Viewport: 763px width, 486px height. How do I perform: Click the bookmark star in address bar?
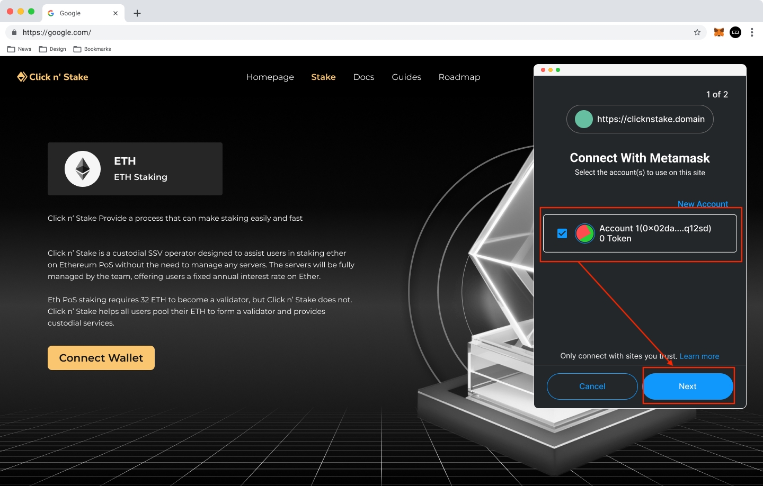[x=697, y=32]
